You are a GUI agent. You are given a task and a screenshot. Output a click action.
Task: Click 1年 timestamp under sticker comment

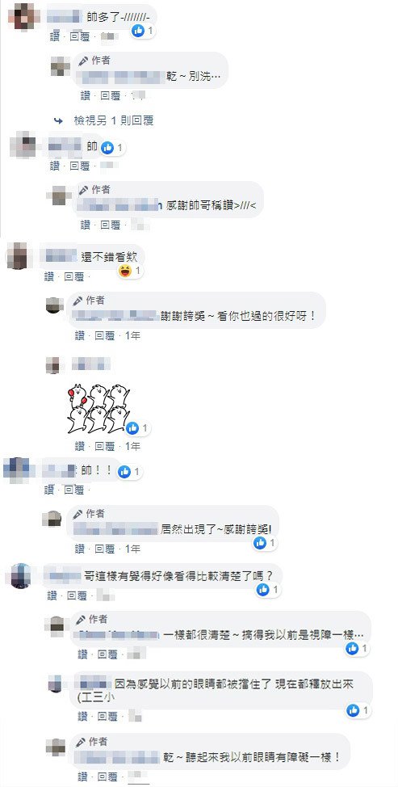(132, 446)
